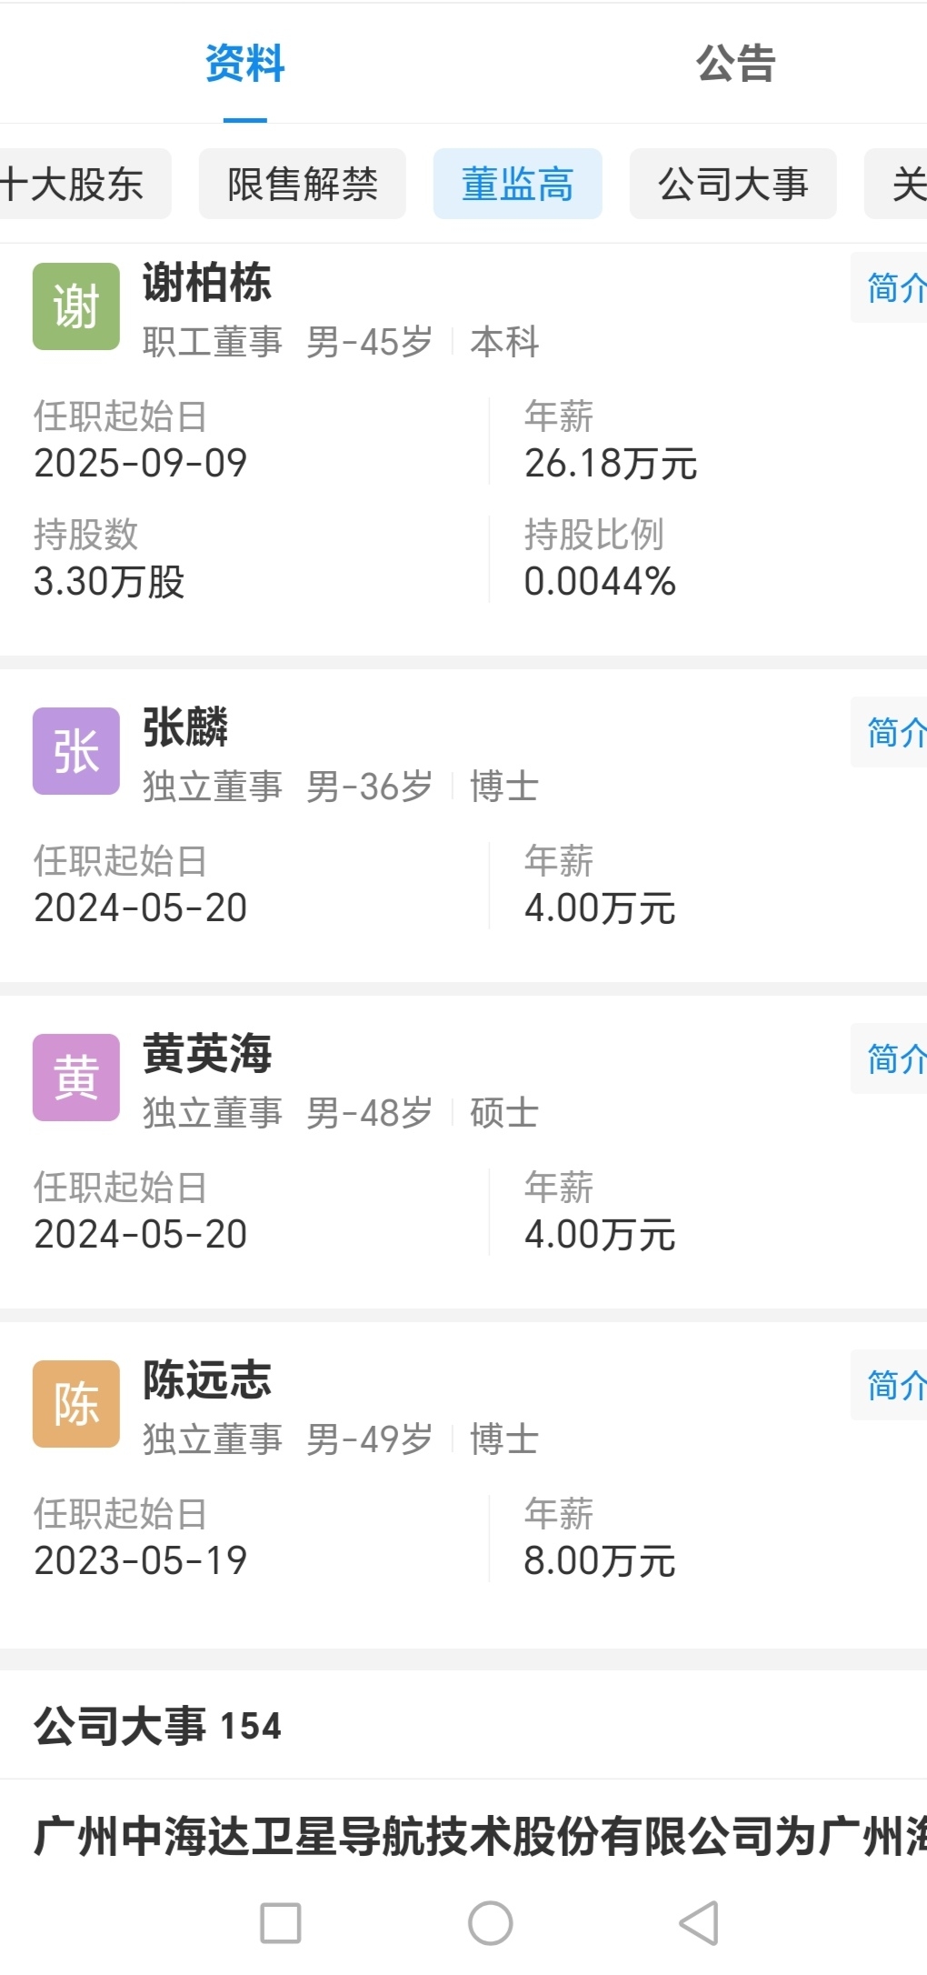Image resolution: width=927 pixels, height=1975 pixels.
Task: Tap the pink 黄 avatar icon
Action: pos(76,1078)
